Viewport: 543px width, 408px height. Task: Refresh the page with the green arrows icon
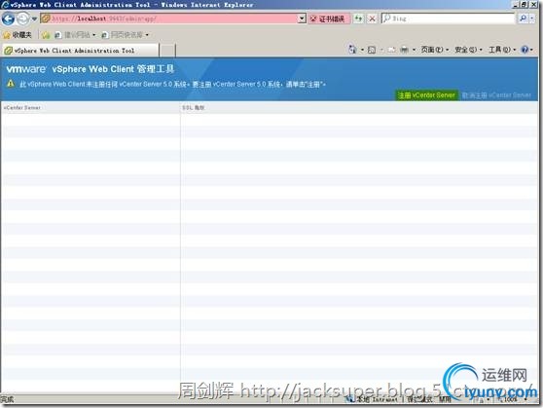pyautogui.click(x=359, y=19)
